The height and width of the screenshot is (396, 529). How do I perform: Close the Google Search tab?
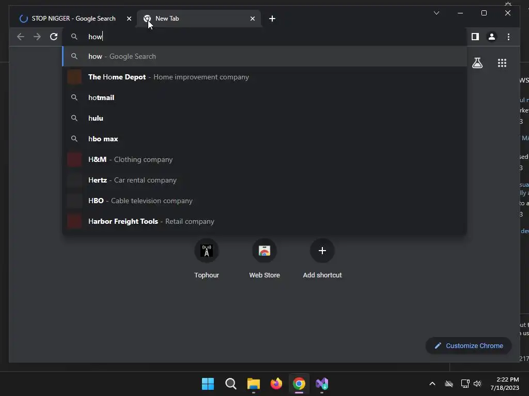click(x=129, y=19)
